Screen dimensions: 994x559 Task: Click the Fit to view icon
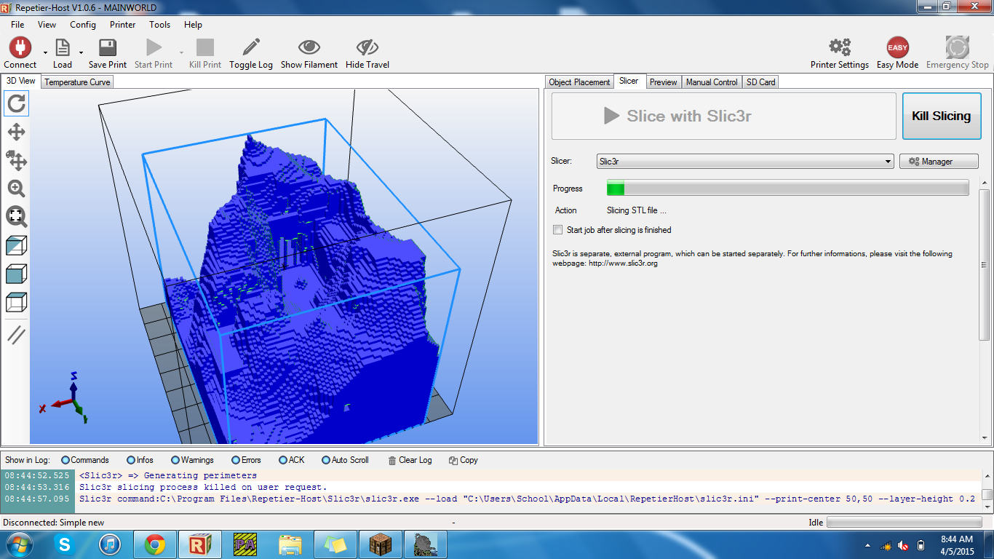coord(16,216)
